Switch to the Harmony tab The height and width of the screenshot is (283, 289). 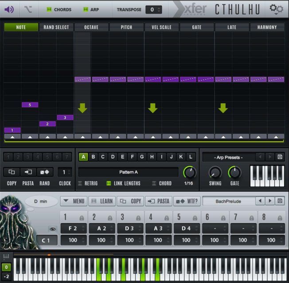click(x=267, y=27)
